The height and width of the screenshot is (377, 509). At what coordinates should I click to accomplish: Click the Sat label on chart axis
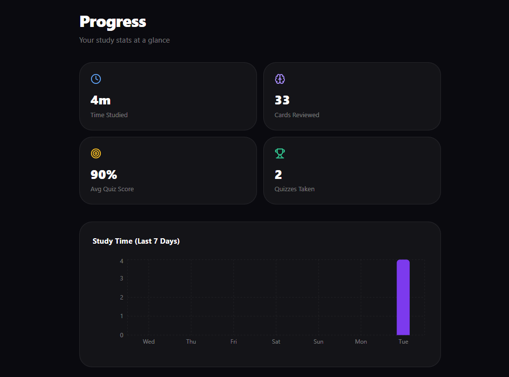click(276, 342)
